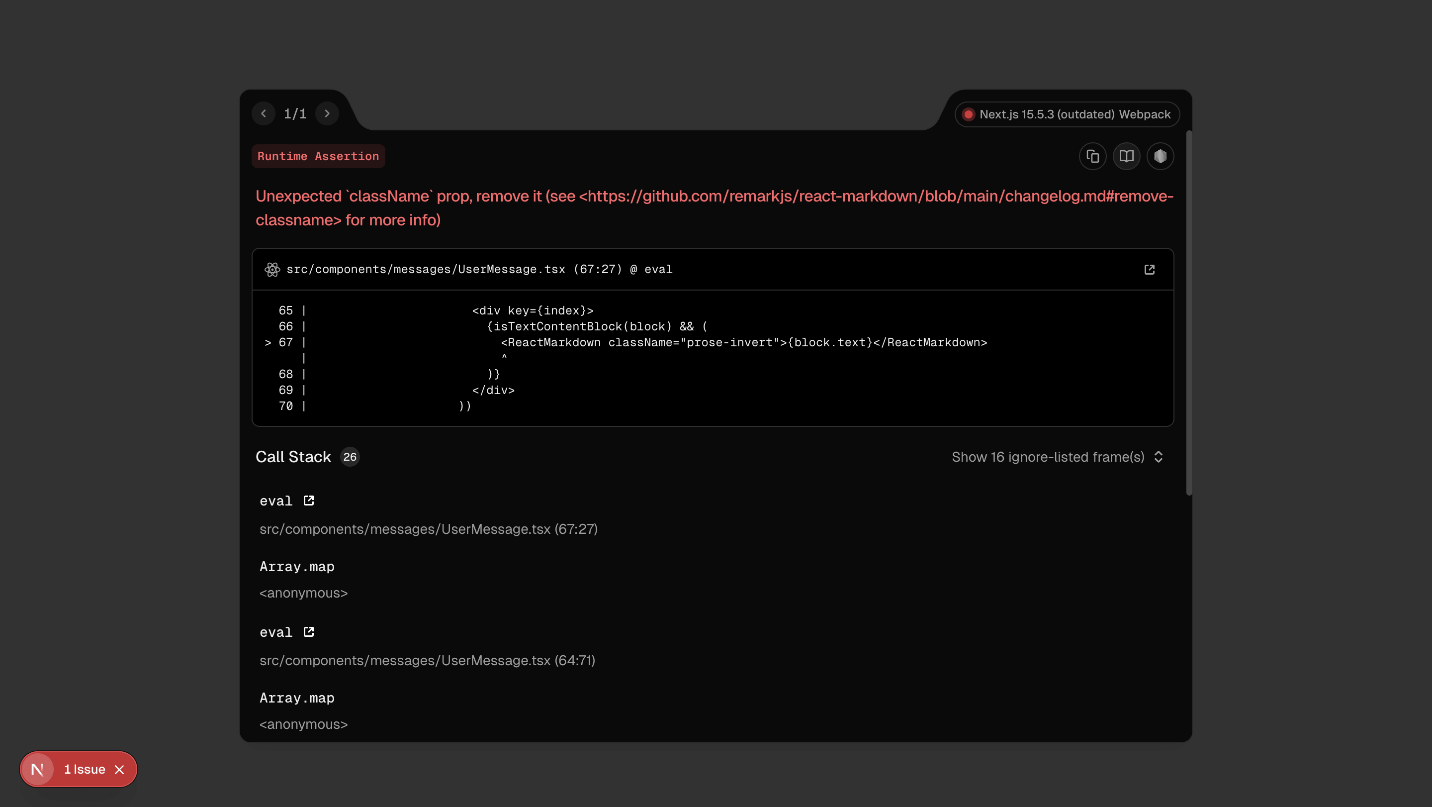Open Next.js docs book icon
This screenshot has width=1432, height=807.
pos(1126,156)
